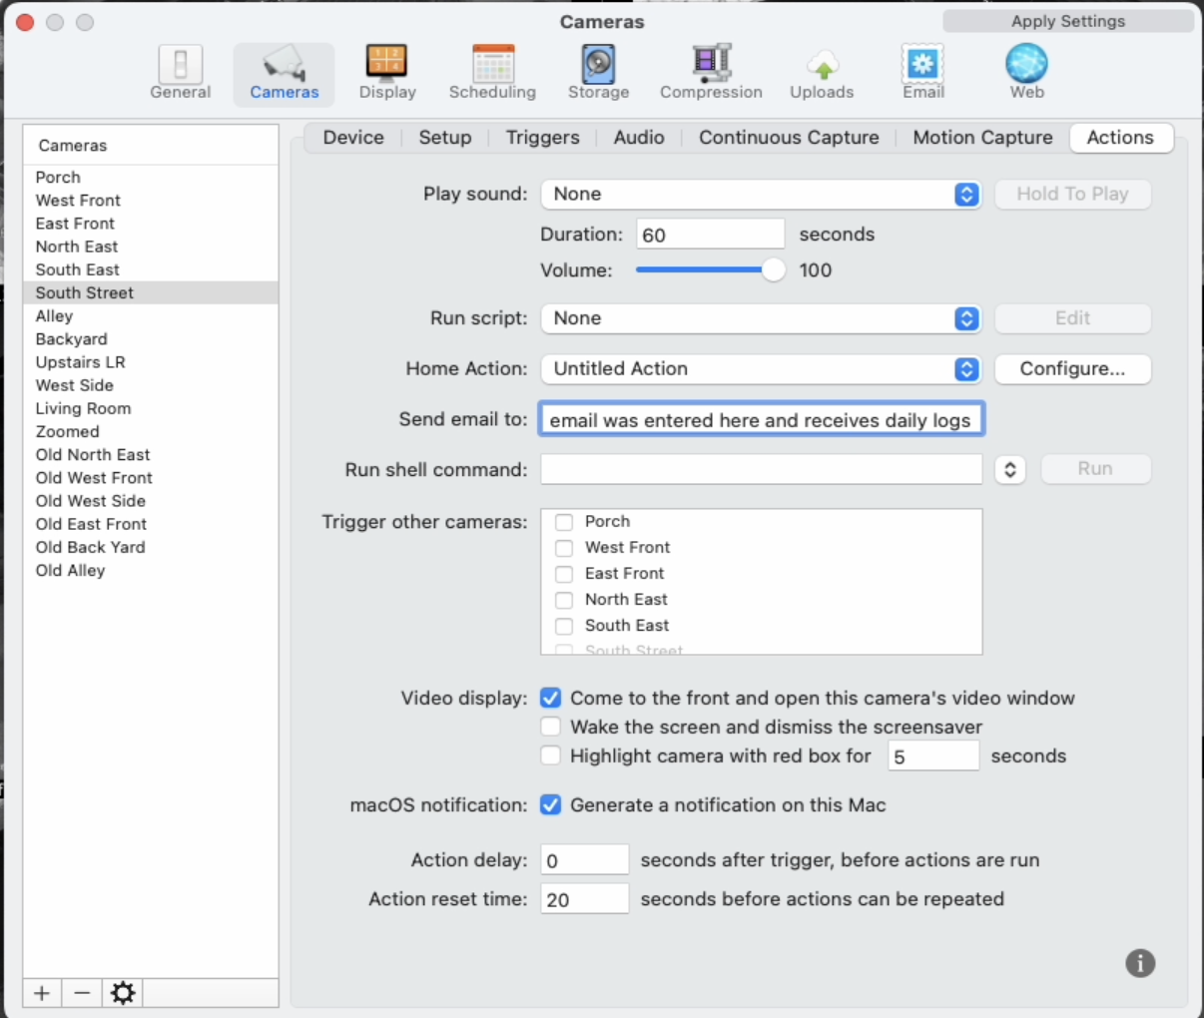Screen dimensions: 1204x1018
Task: Select Zoomed in the Cameras list
Action: [151, 431]
